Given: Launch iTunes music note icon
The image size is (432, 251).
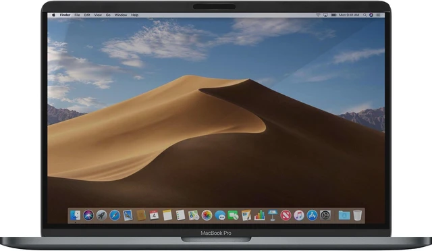Looking at the screenshot, I should 299,215.
